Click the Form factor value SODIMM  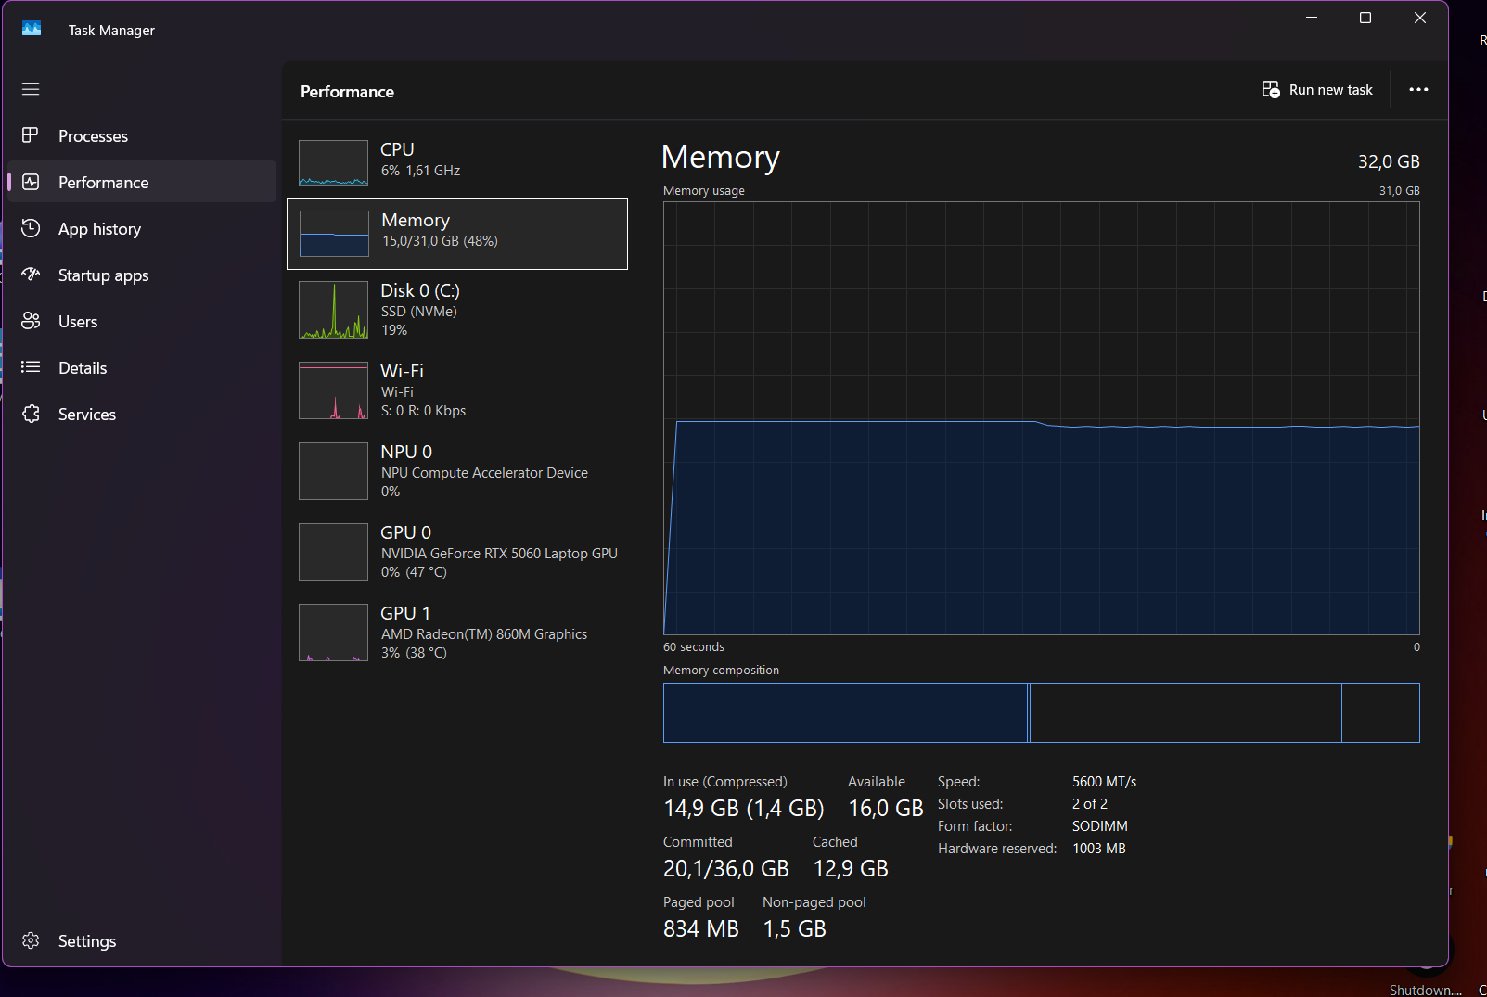tap(1100, 826)
